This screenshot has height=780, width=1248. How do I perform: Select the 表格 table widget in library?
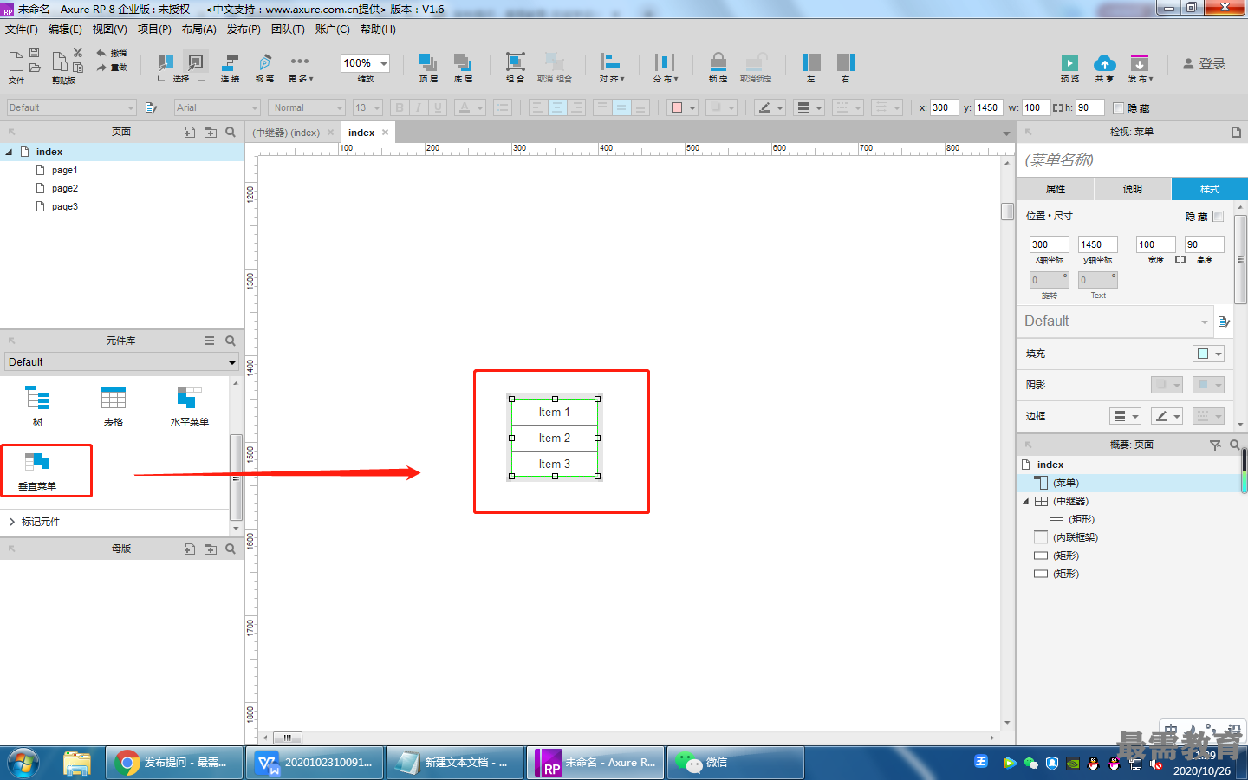[x=114, y=406]
